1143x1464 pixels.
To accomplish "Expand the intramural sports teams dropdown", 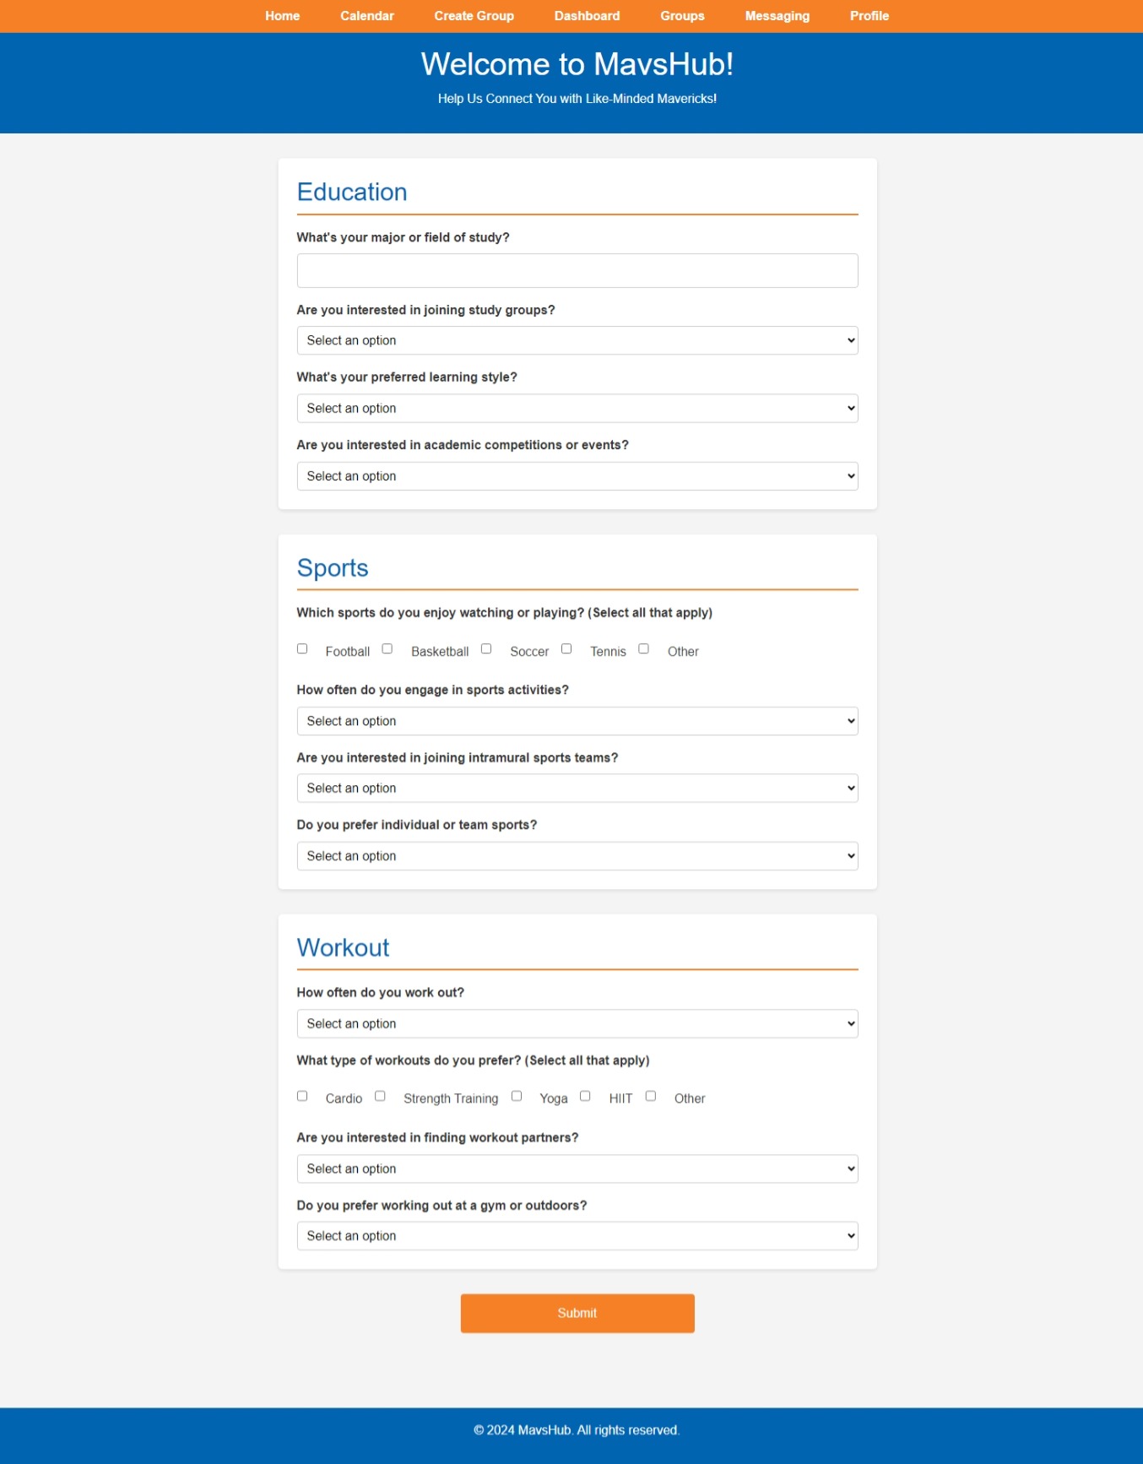I will 577,789.
